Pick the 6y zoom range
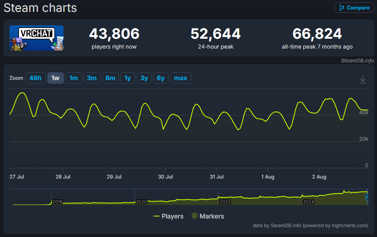 [161, 78]
